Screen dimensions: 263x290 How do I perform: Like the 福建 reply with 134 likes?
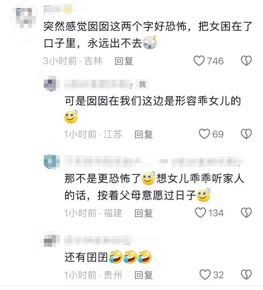(200, 212)
